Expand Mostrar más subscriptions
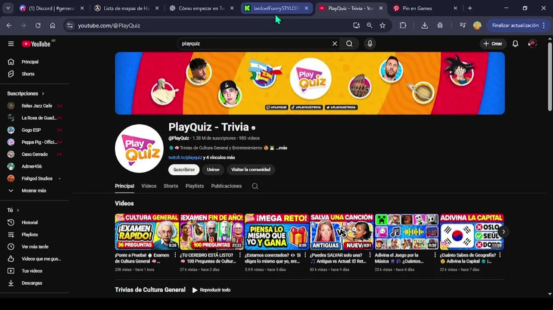553x310 pixels. 34,190
